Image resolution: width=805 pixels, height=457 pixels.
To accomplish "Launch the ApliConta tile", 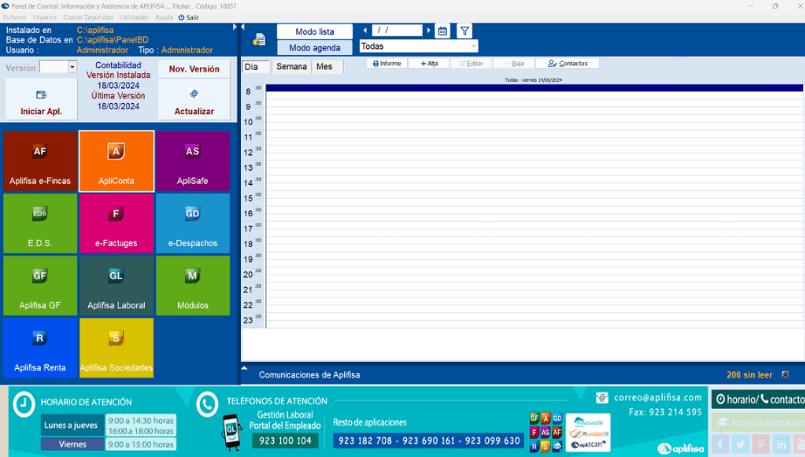I will tap(116, 161).
